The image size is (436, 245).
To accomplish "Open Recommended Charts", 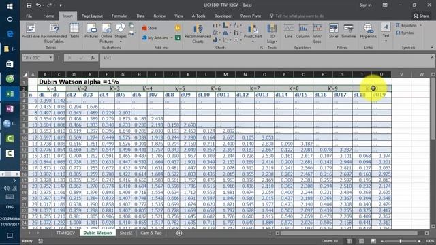I will (198, 33).
